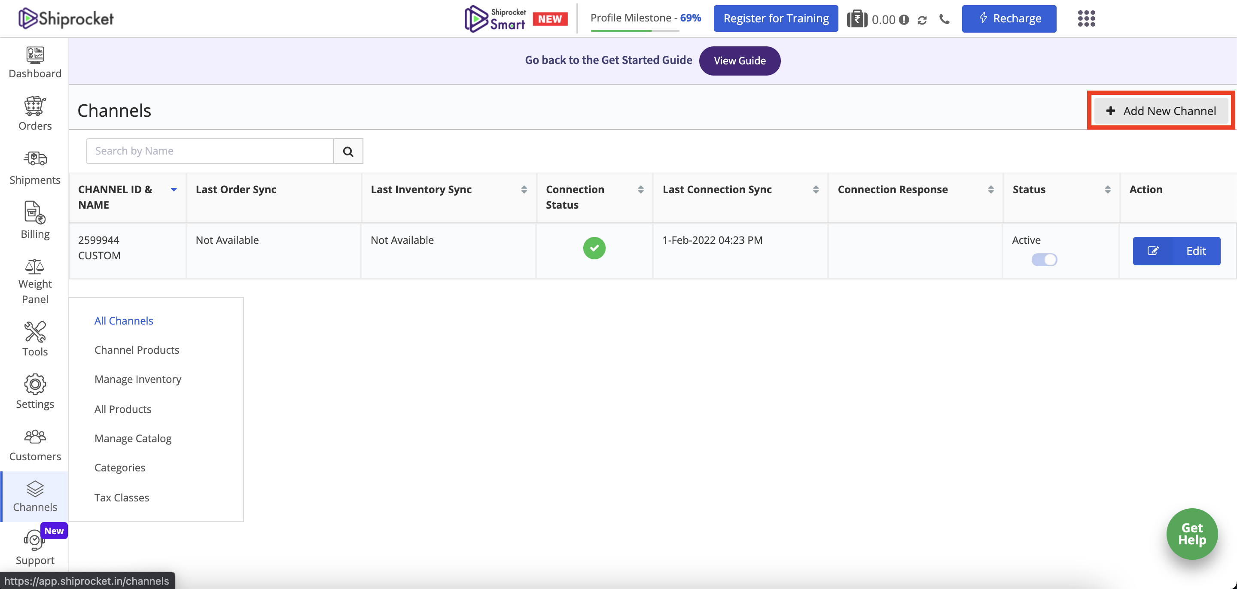Select Manage Inventory submenu item
This screenshot has width=1237, height=589.
pos(138,379)
